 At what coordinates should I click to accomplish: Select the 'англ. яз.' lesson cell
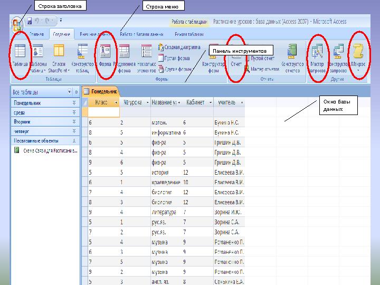(x=166, y=282)
